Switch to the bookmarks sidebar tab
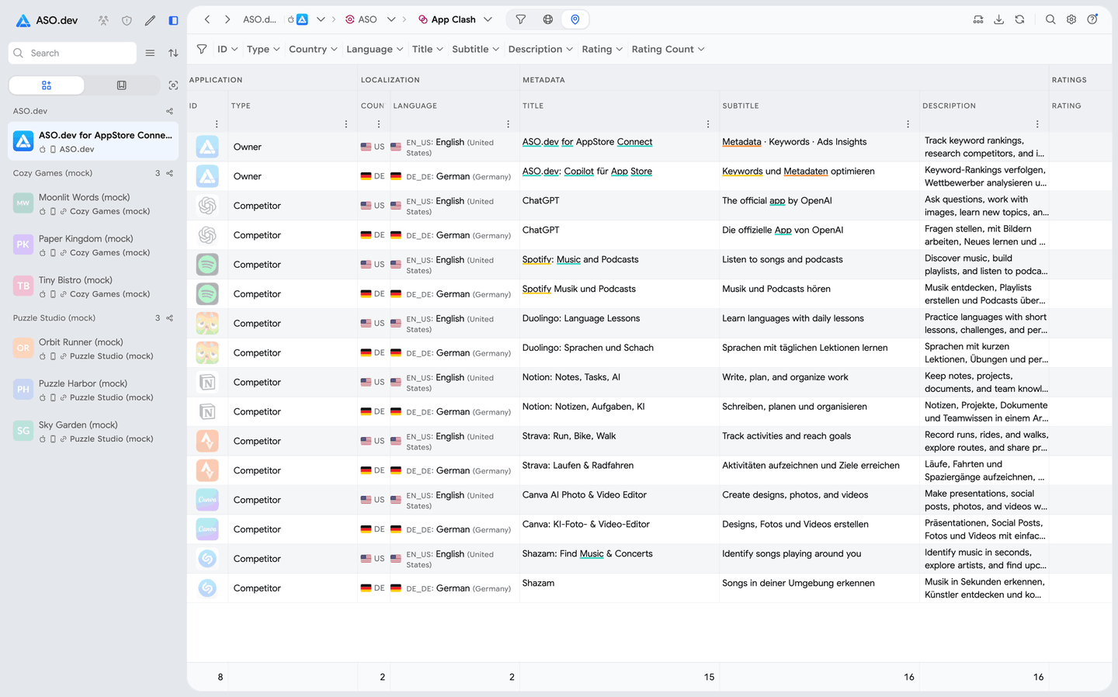The image size is (1118, 697). click(121, 85)
